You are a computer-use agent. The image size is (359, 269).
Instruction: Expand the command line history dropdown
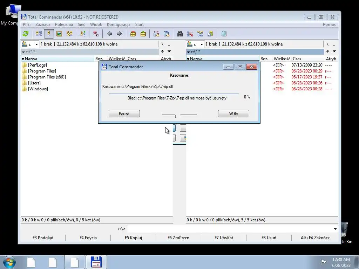click(x=335, y=229)
